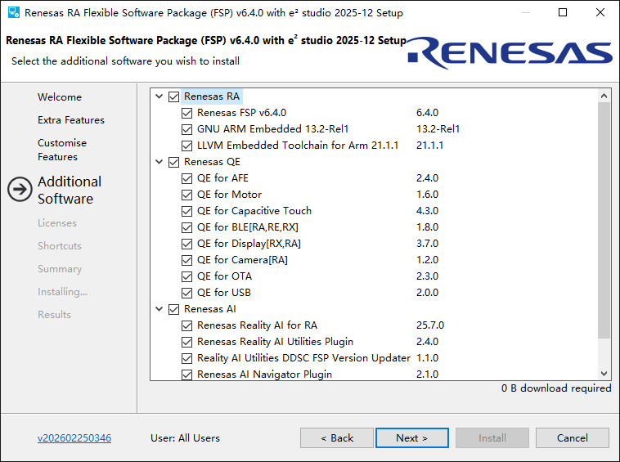Click the vertical scrollbar thumb
Image resolution: width=620 pixels, height=462 pixels.
pyautogui.click(x=604, y=220)
